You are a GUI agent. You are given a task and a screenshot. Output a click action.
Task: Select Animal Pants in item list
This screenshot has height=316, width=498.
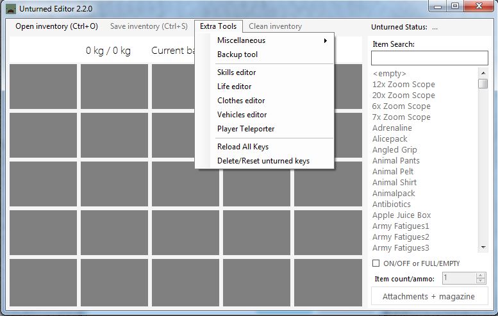(396, 161)
